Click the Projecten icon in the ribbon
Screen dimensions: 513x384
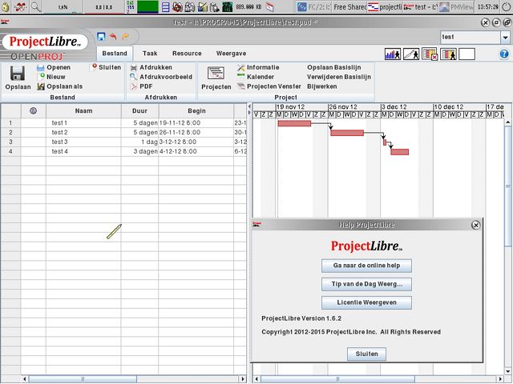tap(216, 74)
